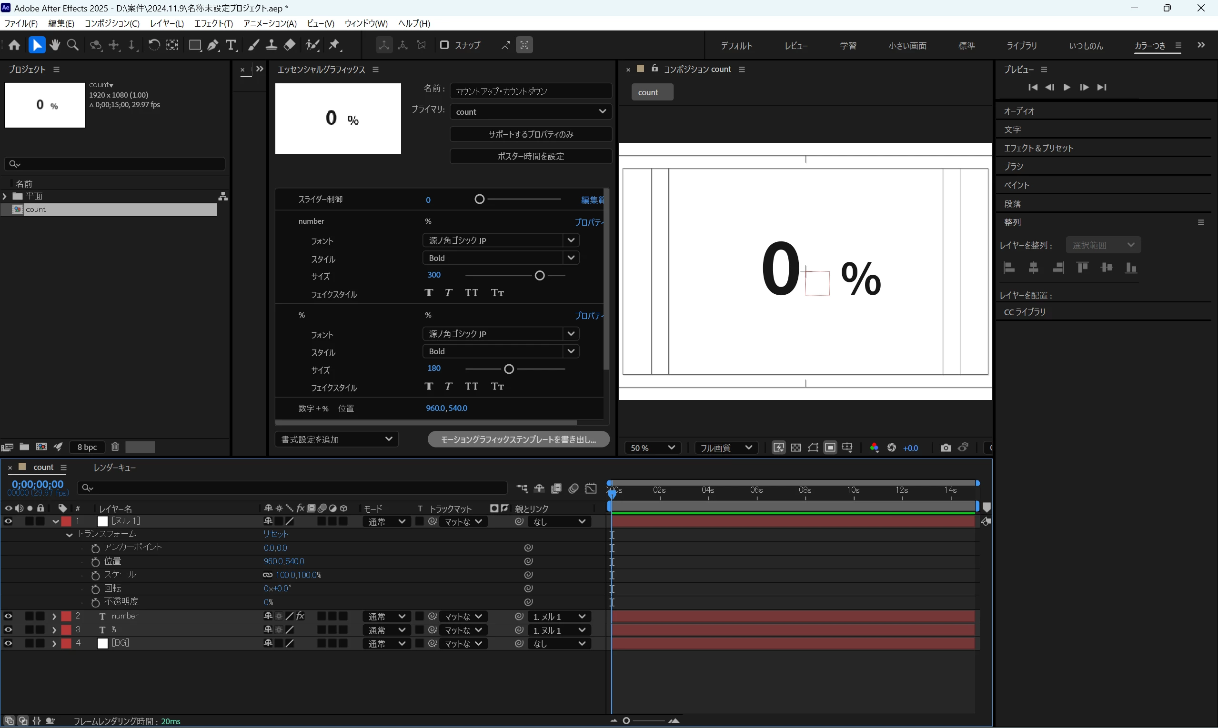Screen dimensions: 1218x728
Task: Click the motion graphics template export button
Action: click(x=518, y=439)
